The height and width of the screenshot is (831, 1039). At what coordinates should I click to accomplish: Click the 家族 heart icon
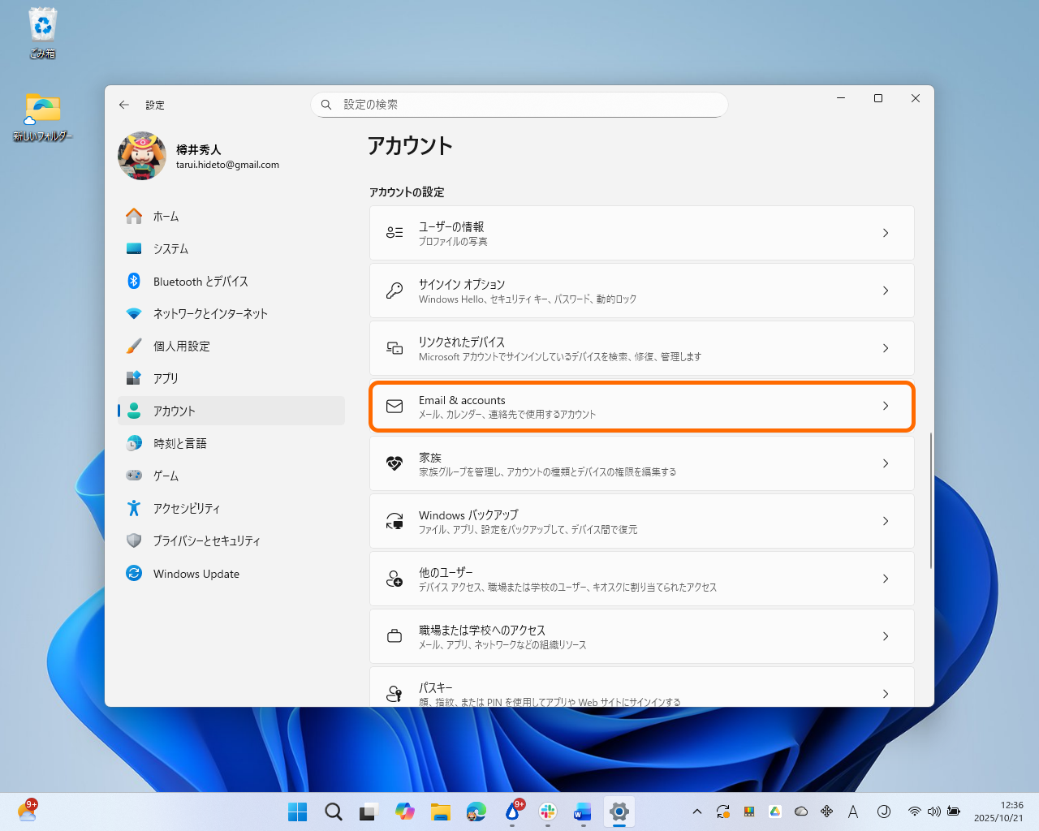click(394, 463)
